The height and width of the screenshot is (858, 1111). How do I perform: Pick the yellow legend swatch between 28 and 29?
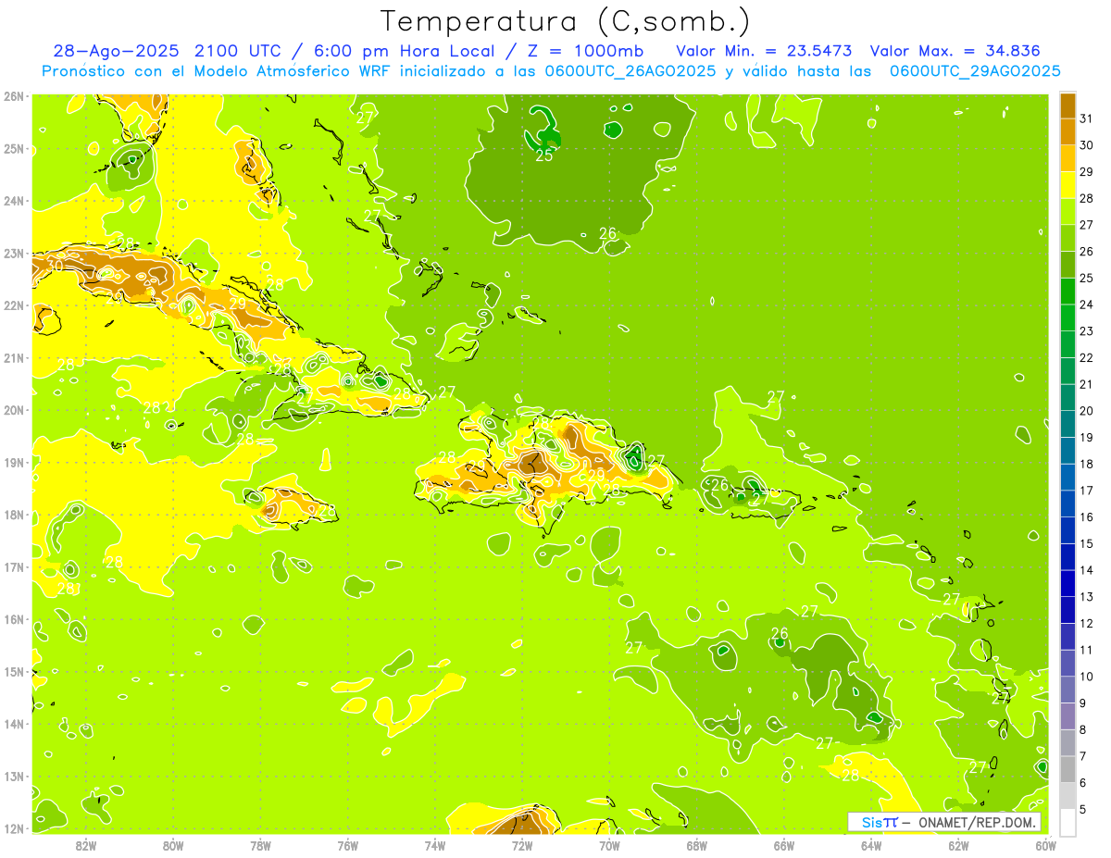point(1067,185)
